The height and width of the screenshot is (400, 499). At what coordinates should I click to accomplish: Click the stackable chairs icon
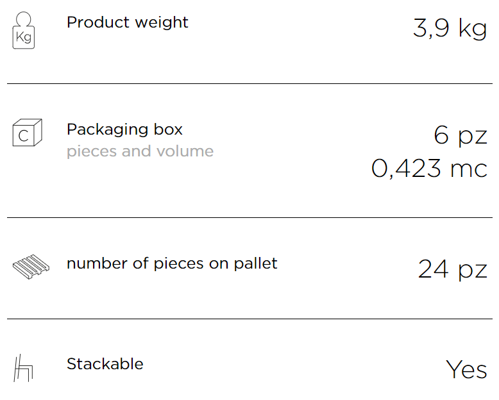point(23,368)
